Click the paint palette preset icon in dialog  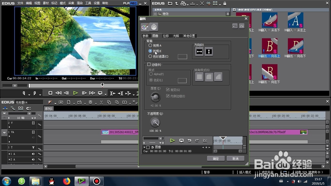pyautogui.click(x=145, y=27)
